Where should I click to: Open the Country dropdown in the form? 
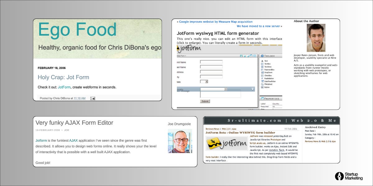tap(214, 89)
